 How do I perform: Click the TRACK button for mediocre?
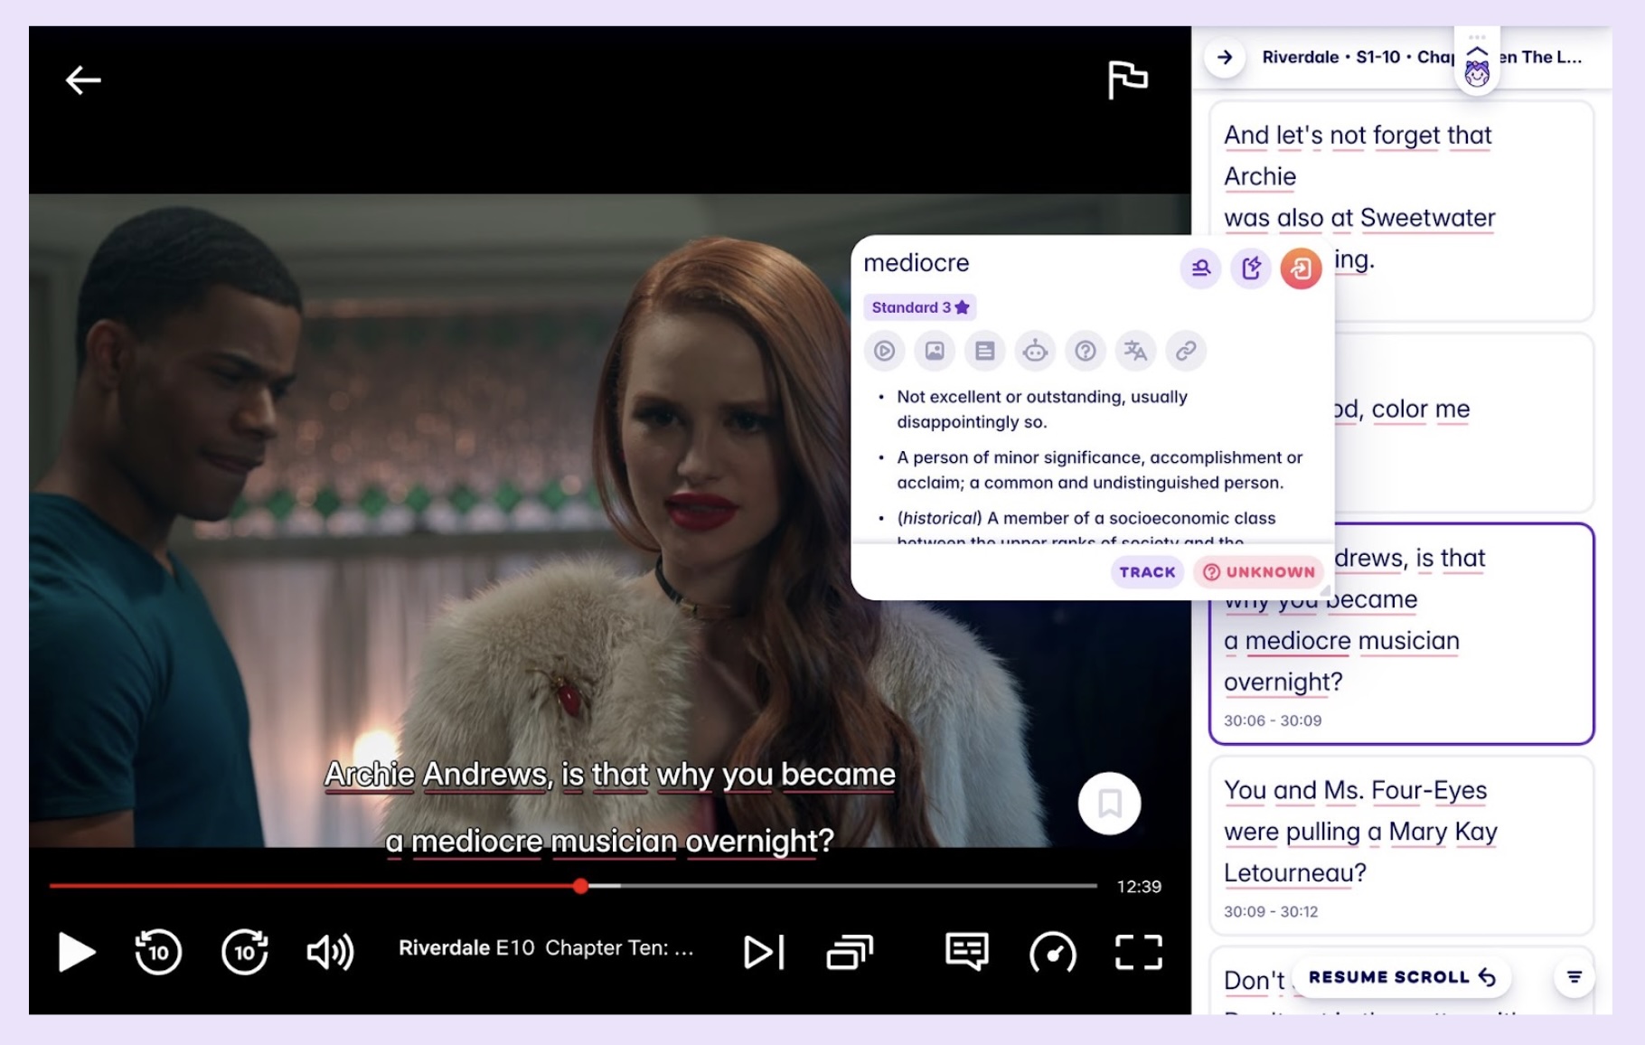1147,572
